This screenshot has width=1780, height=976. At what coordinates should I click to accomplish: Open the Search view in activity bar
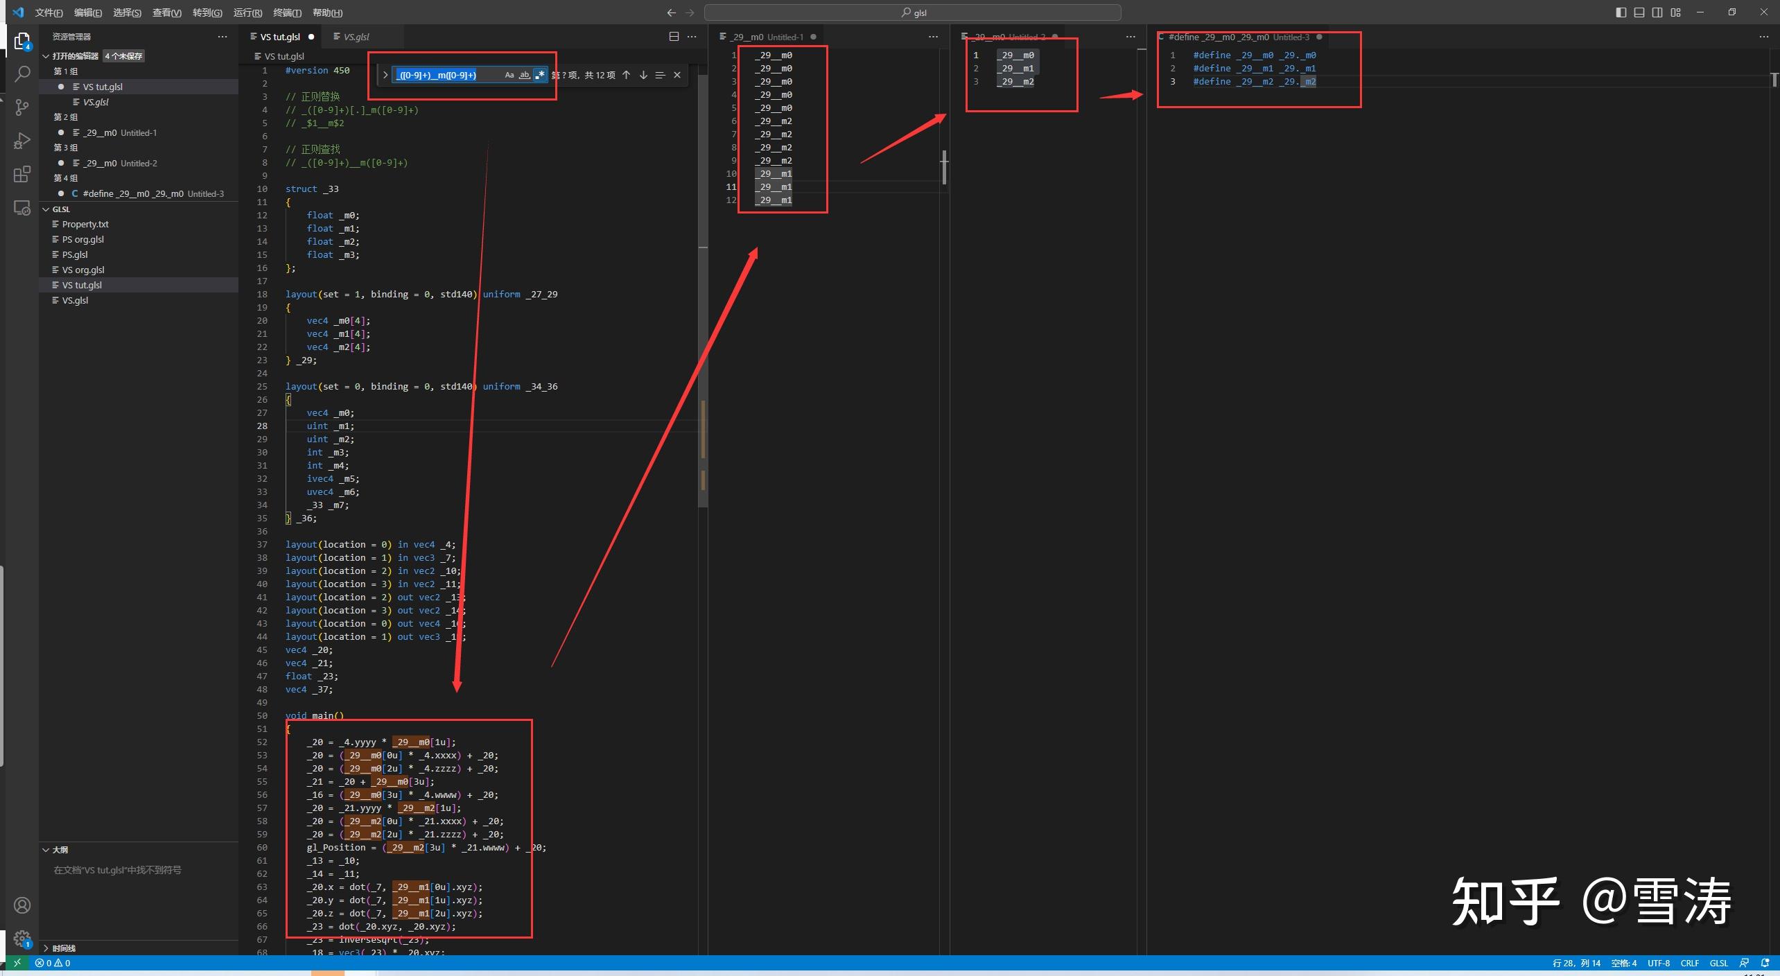click(x=22, y=73)
